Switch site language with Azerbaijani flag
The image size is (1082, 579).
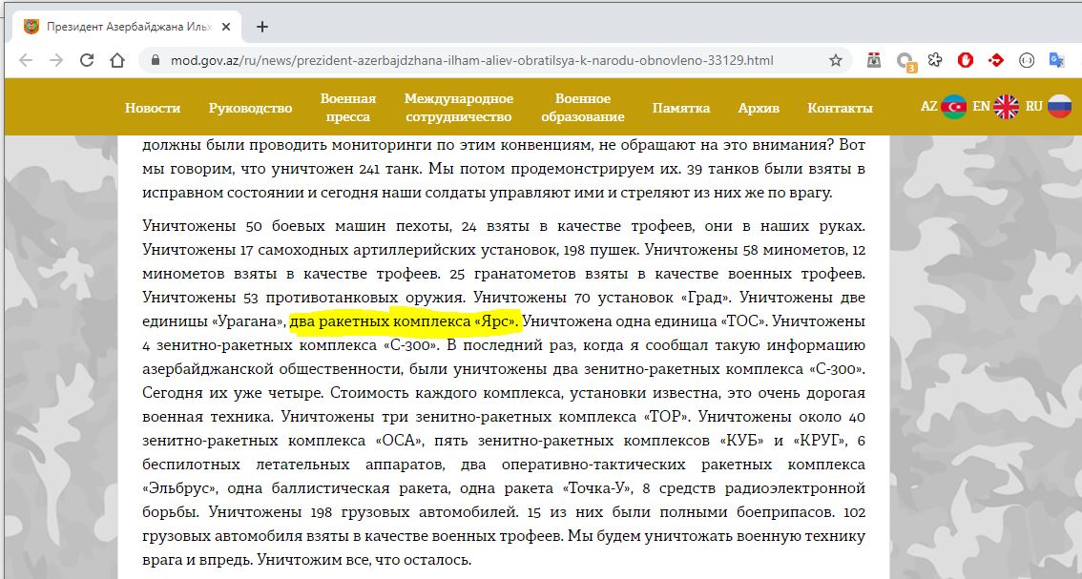point(953,106)
